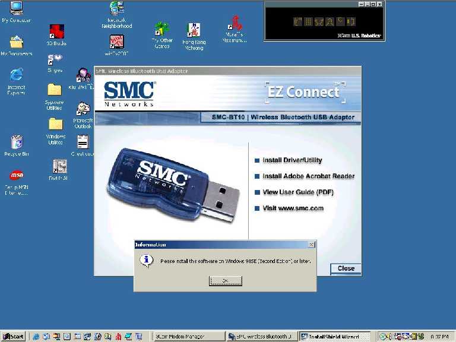
Task: Click the phone handset icon in 3Com panel
Action: tap(340, 21)
